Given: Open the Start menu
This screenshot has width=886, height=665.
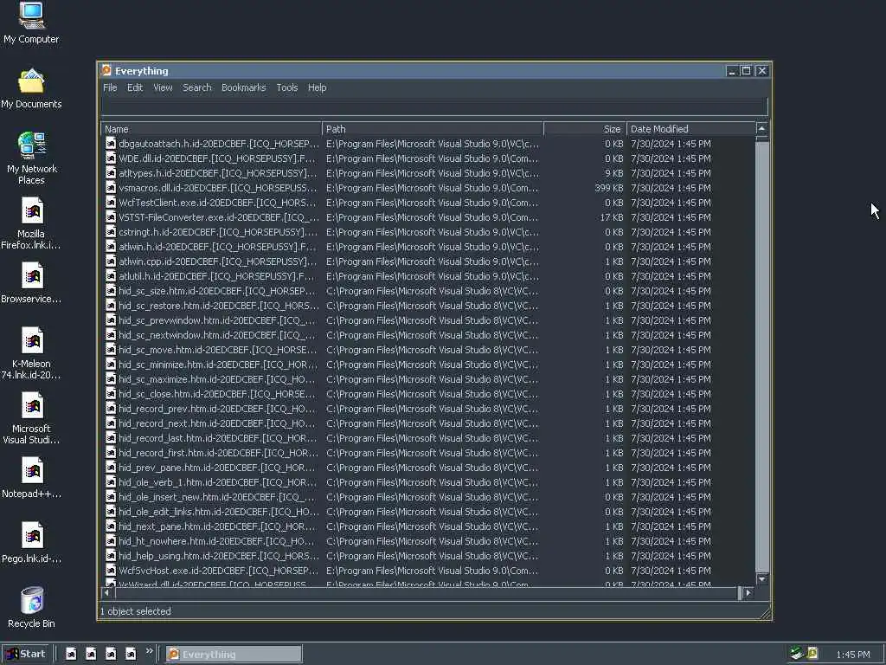Looking at the screenshot, I should point(26,654).
